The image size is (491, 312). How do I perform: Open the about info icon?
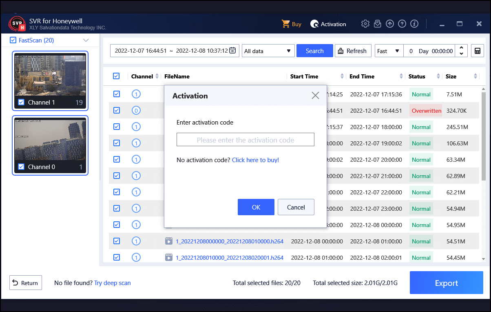click(414, 24)
